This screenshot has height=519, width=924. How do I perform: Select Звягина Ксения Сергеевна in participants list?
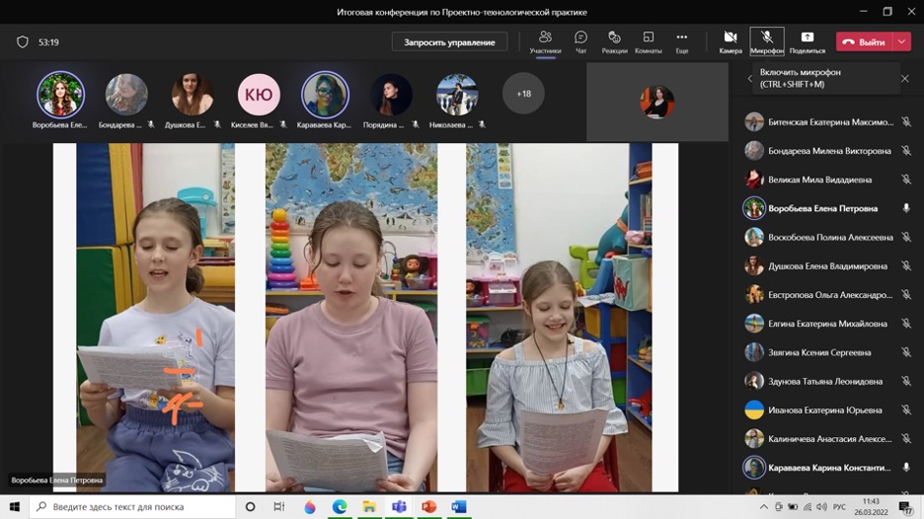(x=820, y=352)
